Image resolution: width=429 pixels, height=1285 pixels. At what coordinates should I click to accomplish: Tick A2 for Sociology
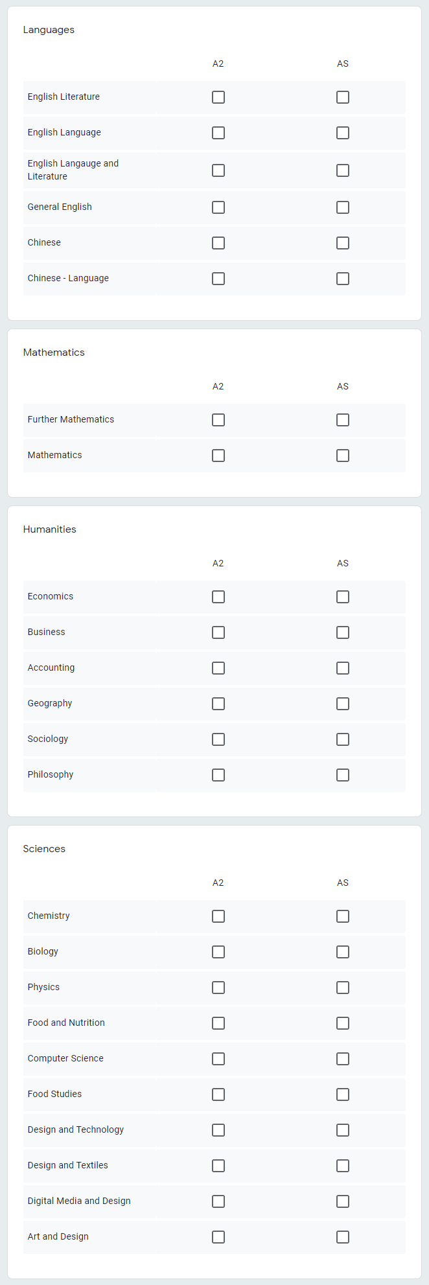pos(218,739)
